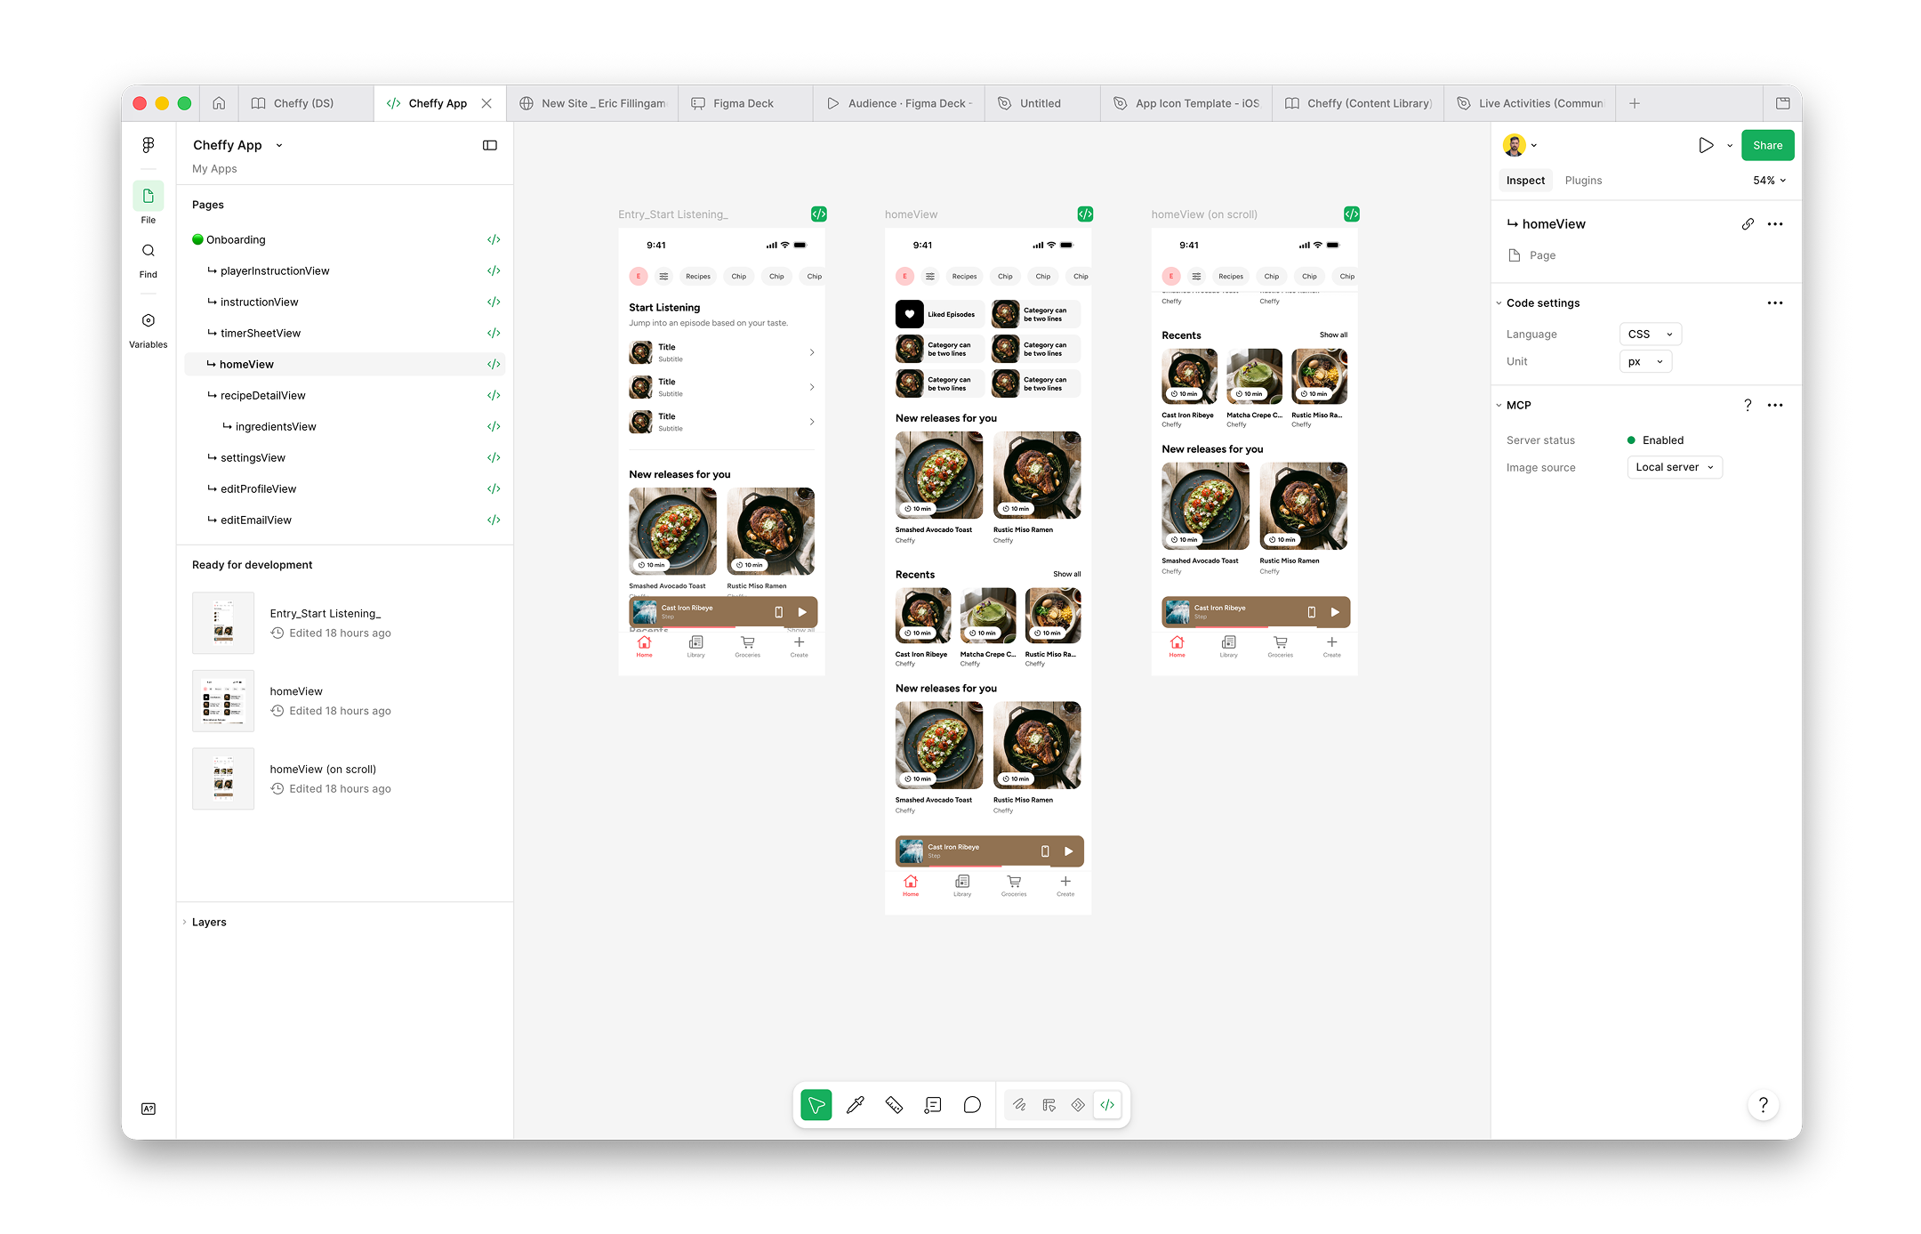Expand the Layers section
The image size is (1921, 1234).
[185, 922]
